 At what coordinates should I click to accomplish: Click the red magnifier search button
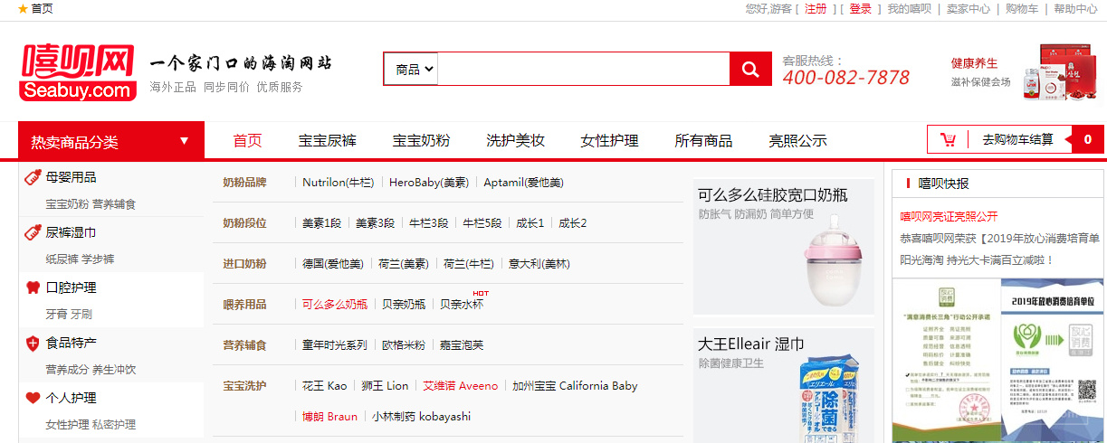[750, 69]
